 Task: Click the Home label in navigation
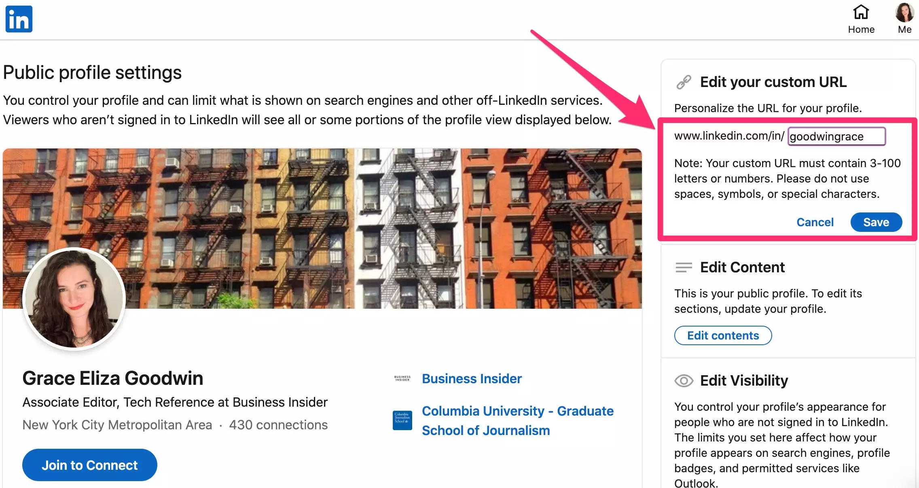[861, 30]
